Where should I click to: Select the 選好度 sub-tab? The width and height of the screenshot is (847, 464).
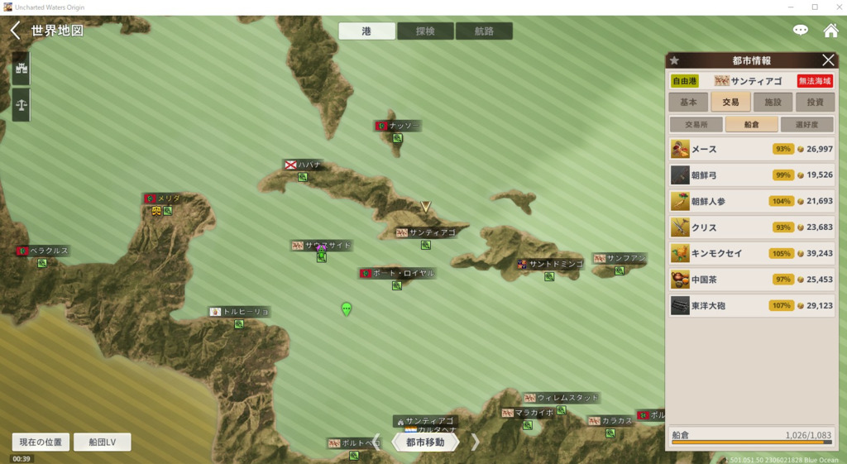(x=806, y=124)
